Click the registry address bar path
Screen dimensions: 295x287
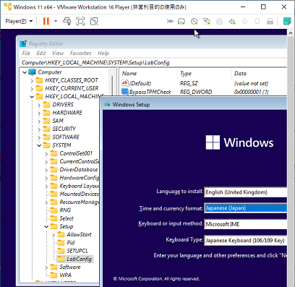[95, 63]
